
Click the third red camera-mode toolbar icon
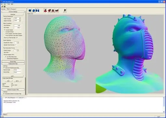pos(53,10)
